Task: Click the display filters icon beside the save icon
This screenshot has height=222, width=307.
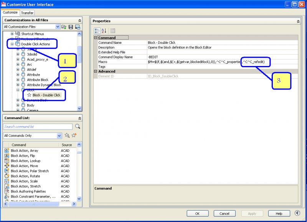Action: (78, 27)
